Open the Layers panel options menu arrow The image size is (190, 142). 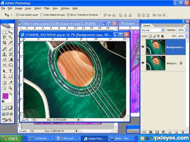pos(187,26)
